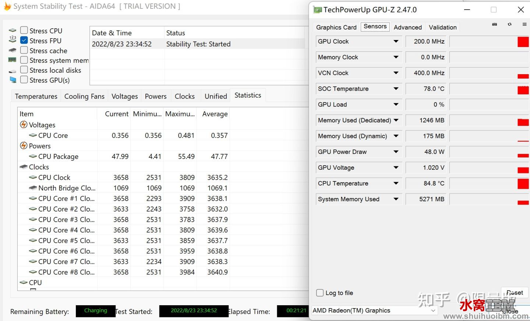Click the icon beside CPU Package row

point(33,156)
